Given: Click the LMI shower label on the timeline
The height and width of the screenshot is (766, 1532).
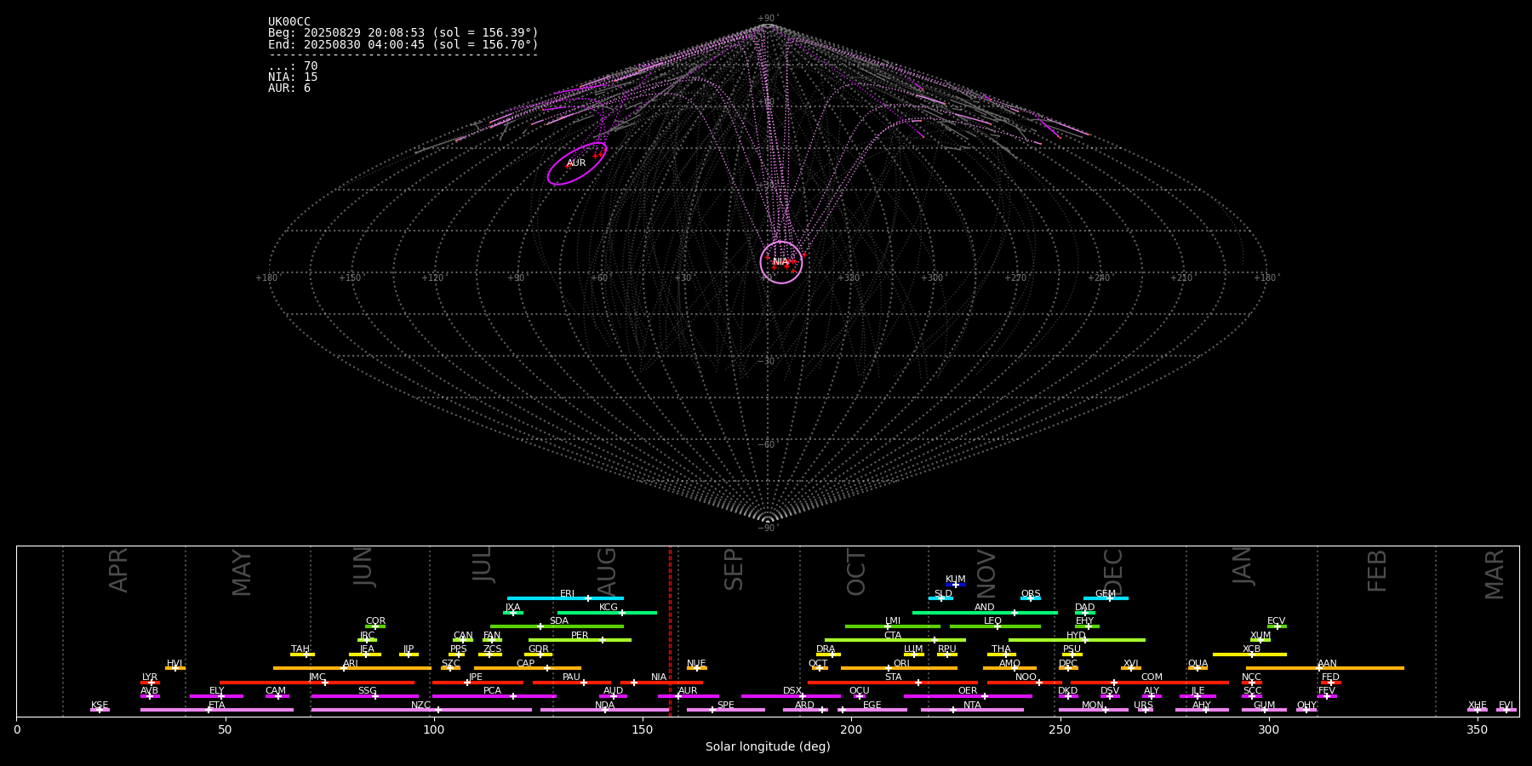Looking at the screenshot, I should click(x=893, y=621).
